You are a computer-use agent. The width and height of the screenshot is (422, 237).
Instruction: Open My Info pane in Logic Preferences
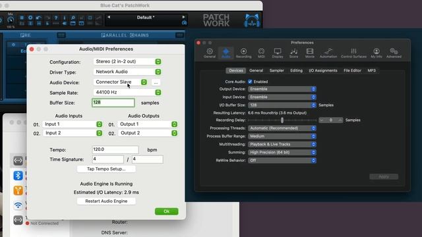tap(377, 53)
